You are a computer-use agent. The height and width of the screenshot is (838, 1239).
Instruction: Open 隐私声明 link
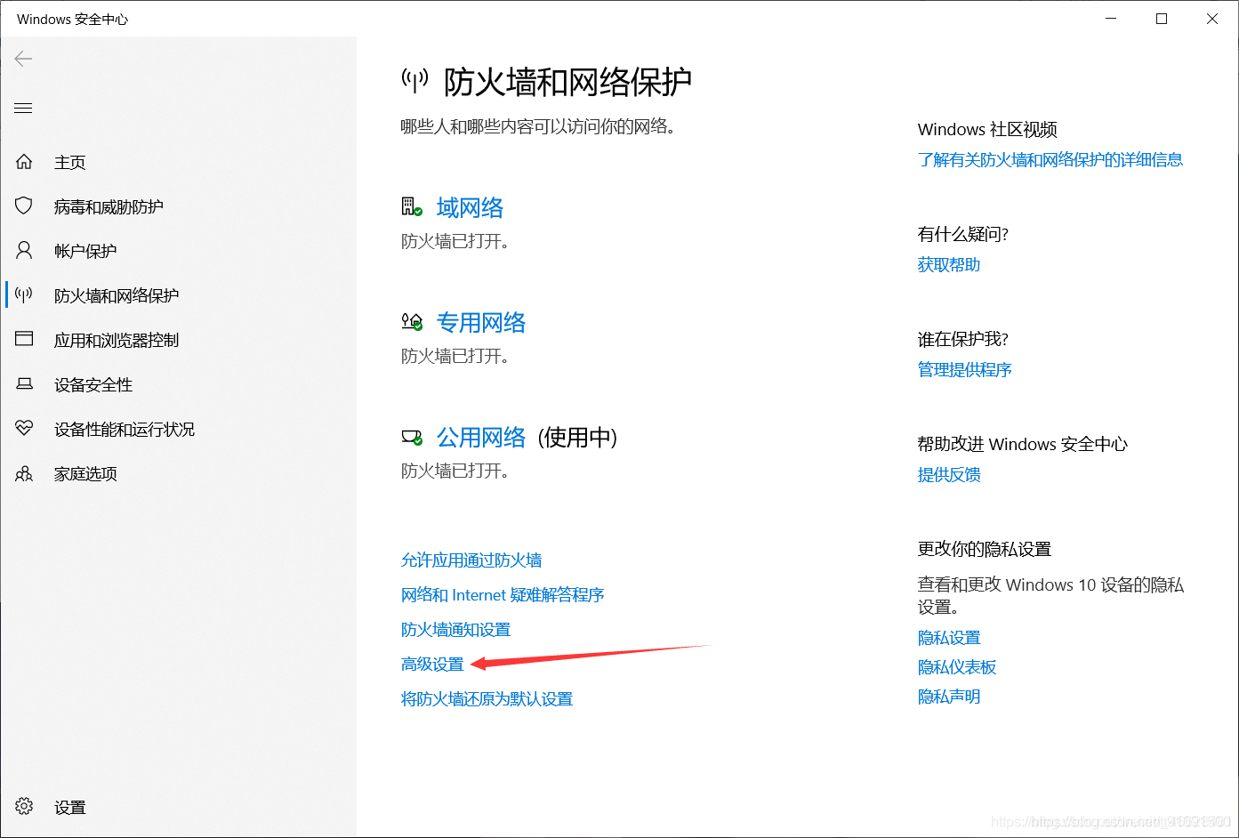949,697
